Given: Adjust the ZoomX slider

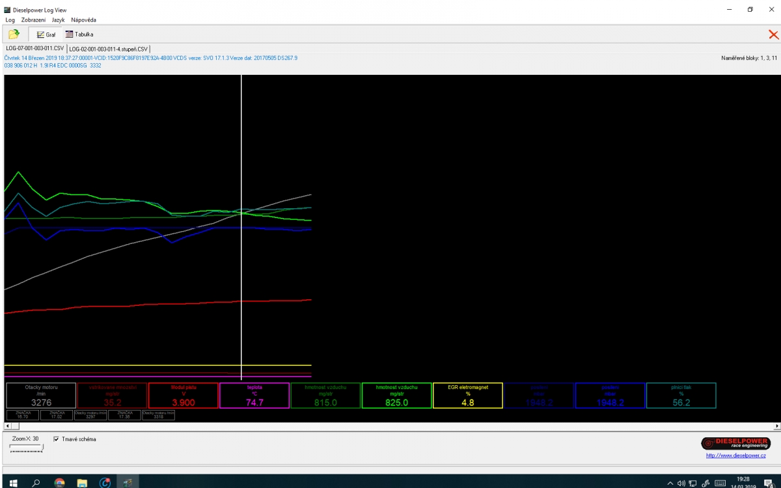Looking at the screenshot, I should [x=26, y=448].
